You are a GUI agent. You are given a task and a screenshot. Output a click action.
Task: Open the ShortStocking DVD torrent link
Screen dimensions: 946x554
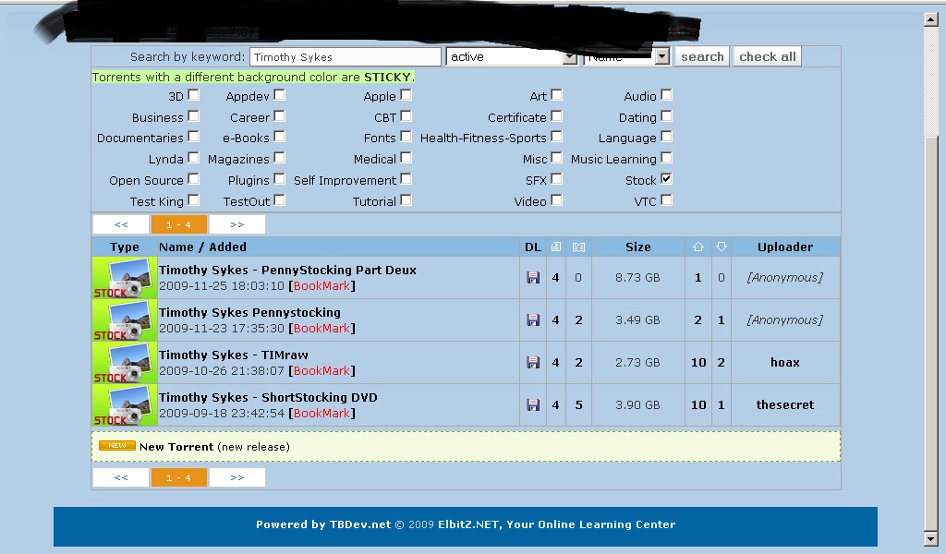[x=269, y=397]
